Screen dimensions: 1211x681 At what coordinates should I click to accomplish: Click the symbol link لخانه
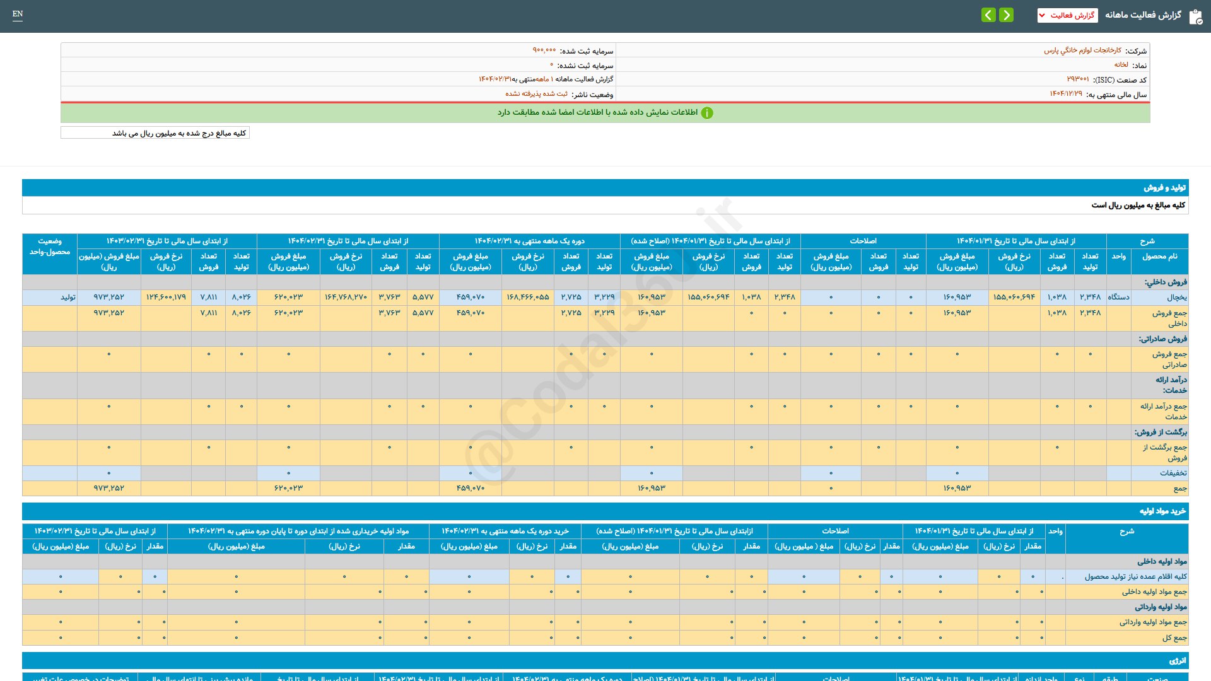click(1121, 65)
